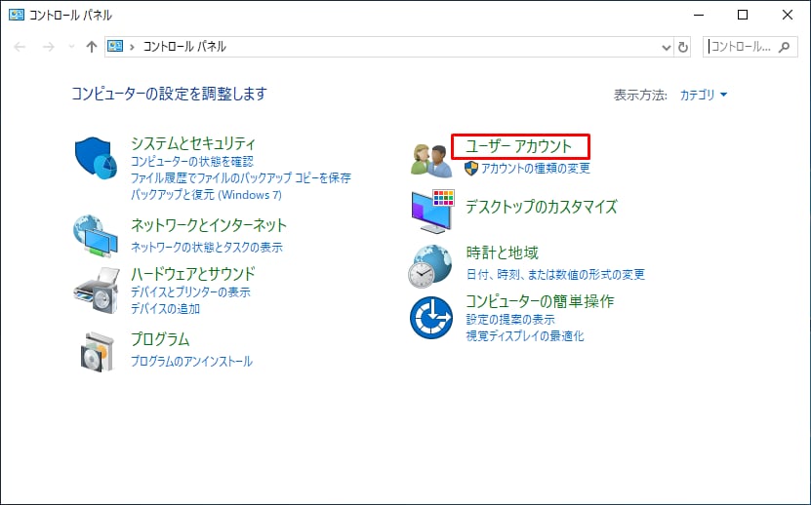The width and height of the screenshot is (811, 505).
Task: Click アカウントの種類の変更 link
Action: pyautogui.click(x=536, y=168)
